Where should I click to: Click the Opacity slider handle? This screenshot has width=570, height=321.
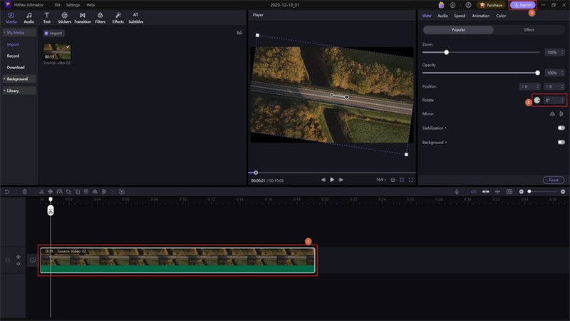[x=537, y=73]
